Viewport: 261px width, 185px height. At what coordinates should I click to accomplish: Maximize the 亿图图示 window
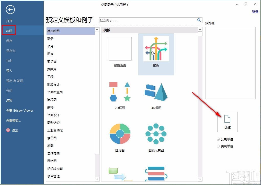click(x=246, y=4)
